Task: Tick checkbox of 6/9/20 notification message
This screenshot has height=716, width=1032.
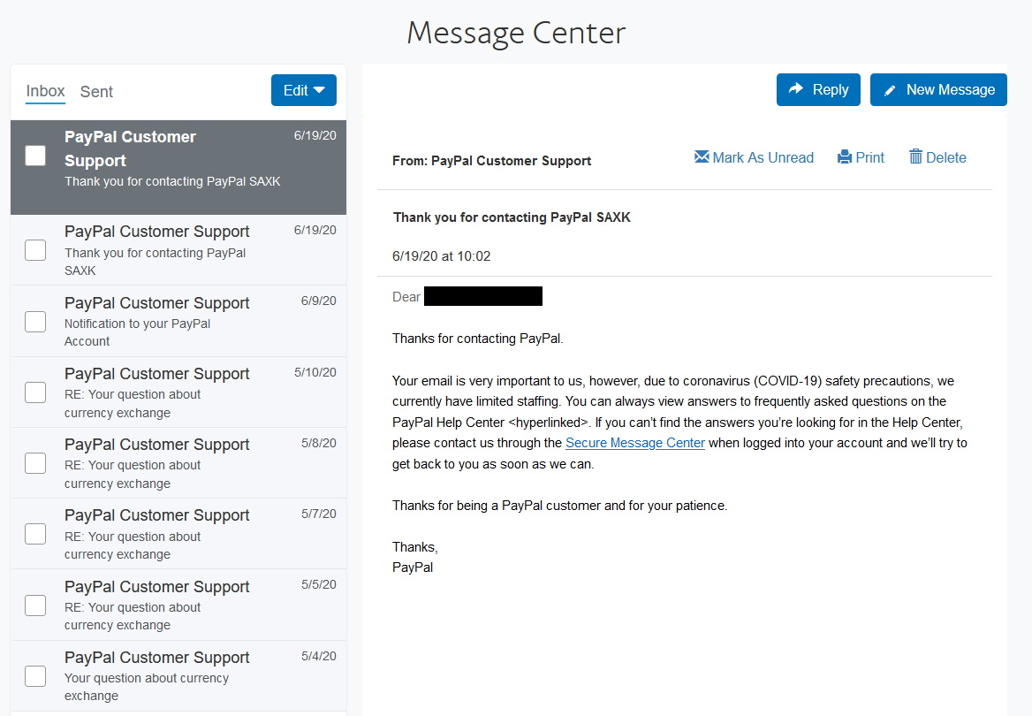Action: (x=35, y=322)
